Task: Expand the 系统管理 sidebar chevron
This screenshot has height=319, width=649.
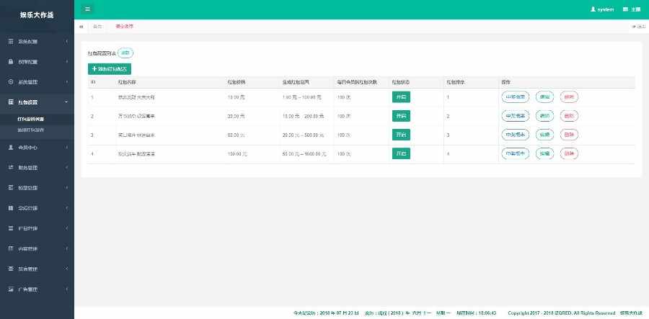Action: point(66,82)
